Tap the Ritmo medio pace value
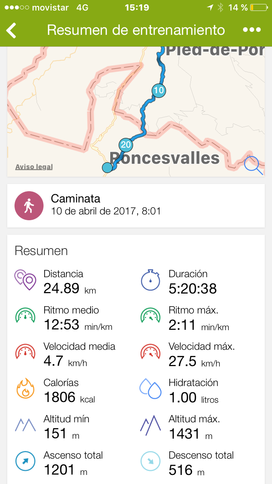The image size is (272, 484). tap(61, 325)
